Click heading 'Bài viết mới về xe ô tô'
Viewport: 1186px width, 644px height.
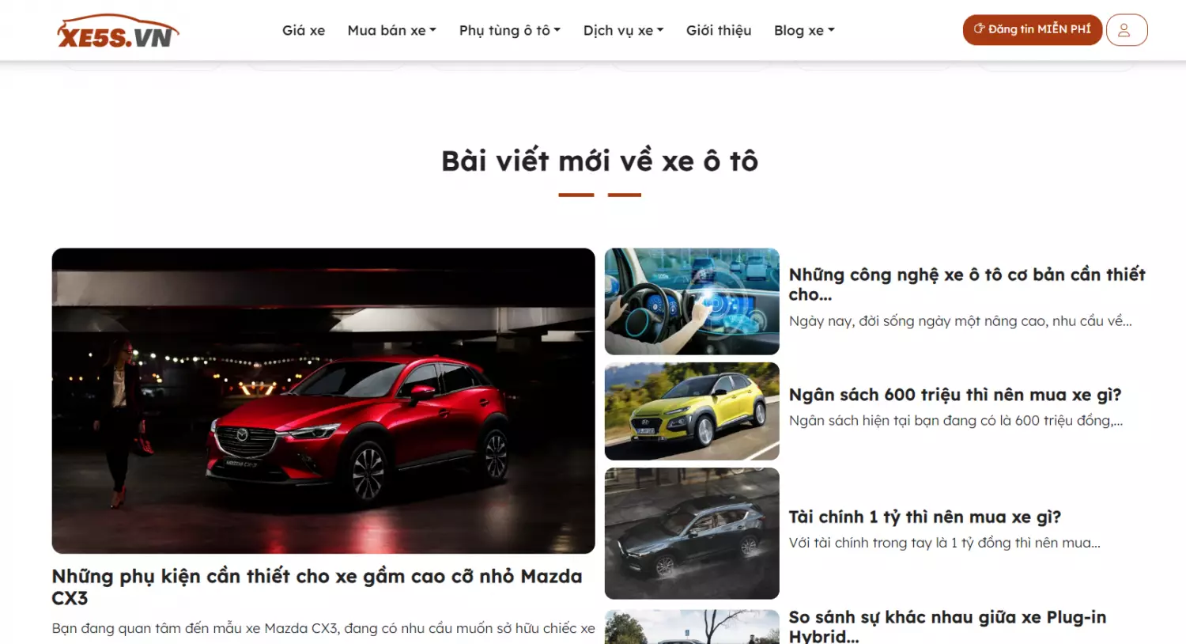click(599, 161)
